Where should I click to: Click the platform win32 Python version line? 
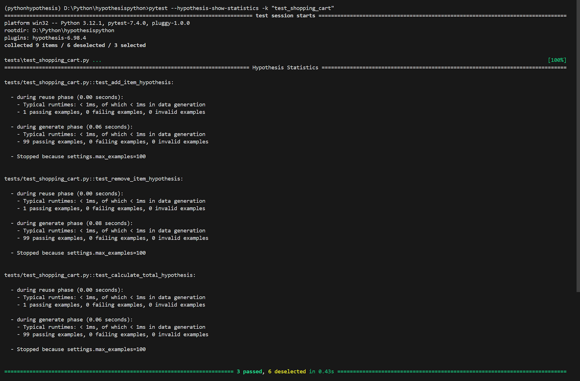[x=97, y=23]
